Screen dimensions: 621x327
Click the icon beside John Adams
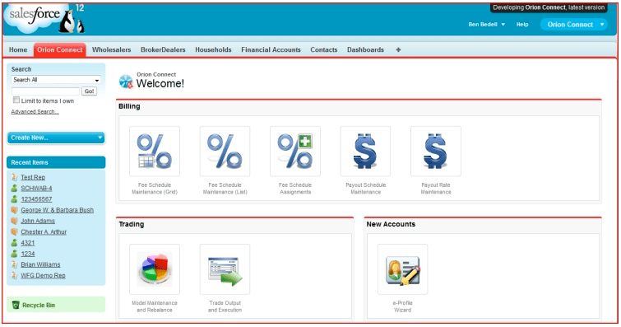click(14, 221)
